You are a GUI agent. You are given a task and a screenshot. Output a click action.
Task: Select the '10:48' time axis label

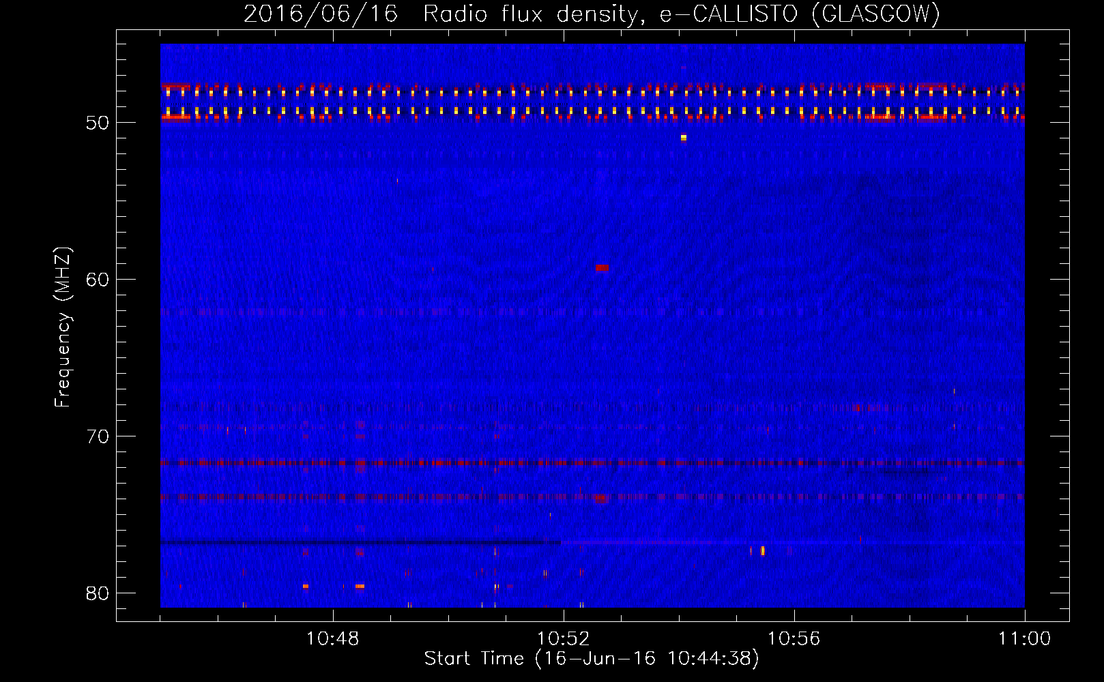tap(333, 639)
